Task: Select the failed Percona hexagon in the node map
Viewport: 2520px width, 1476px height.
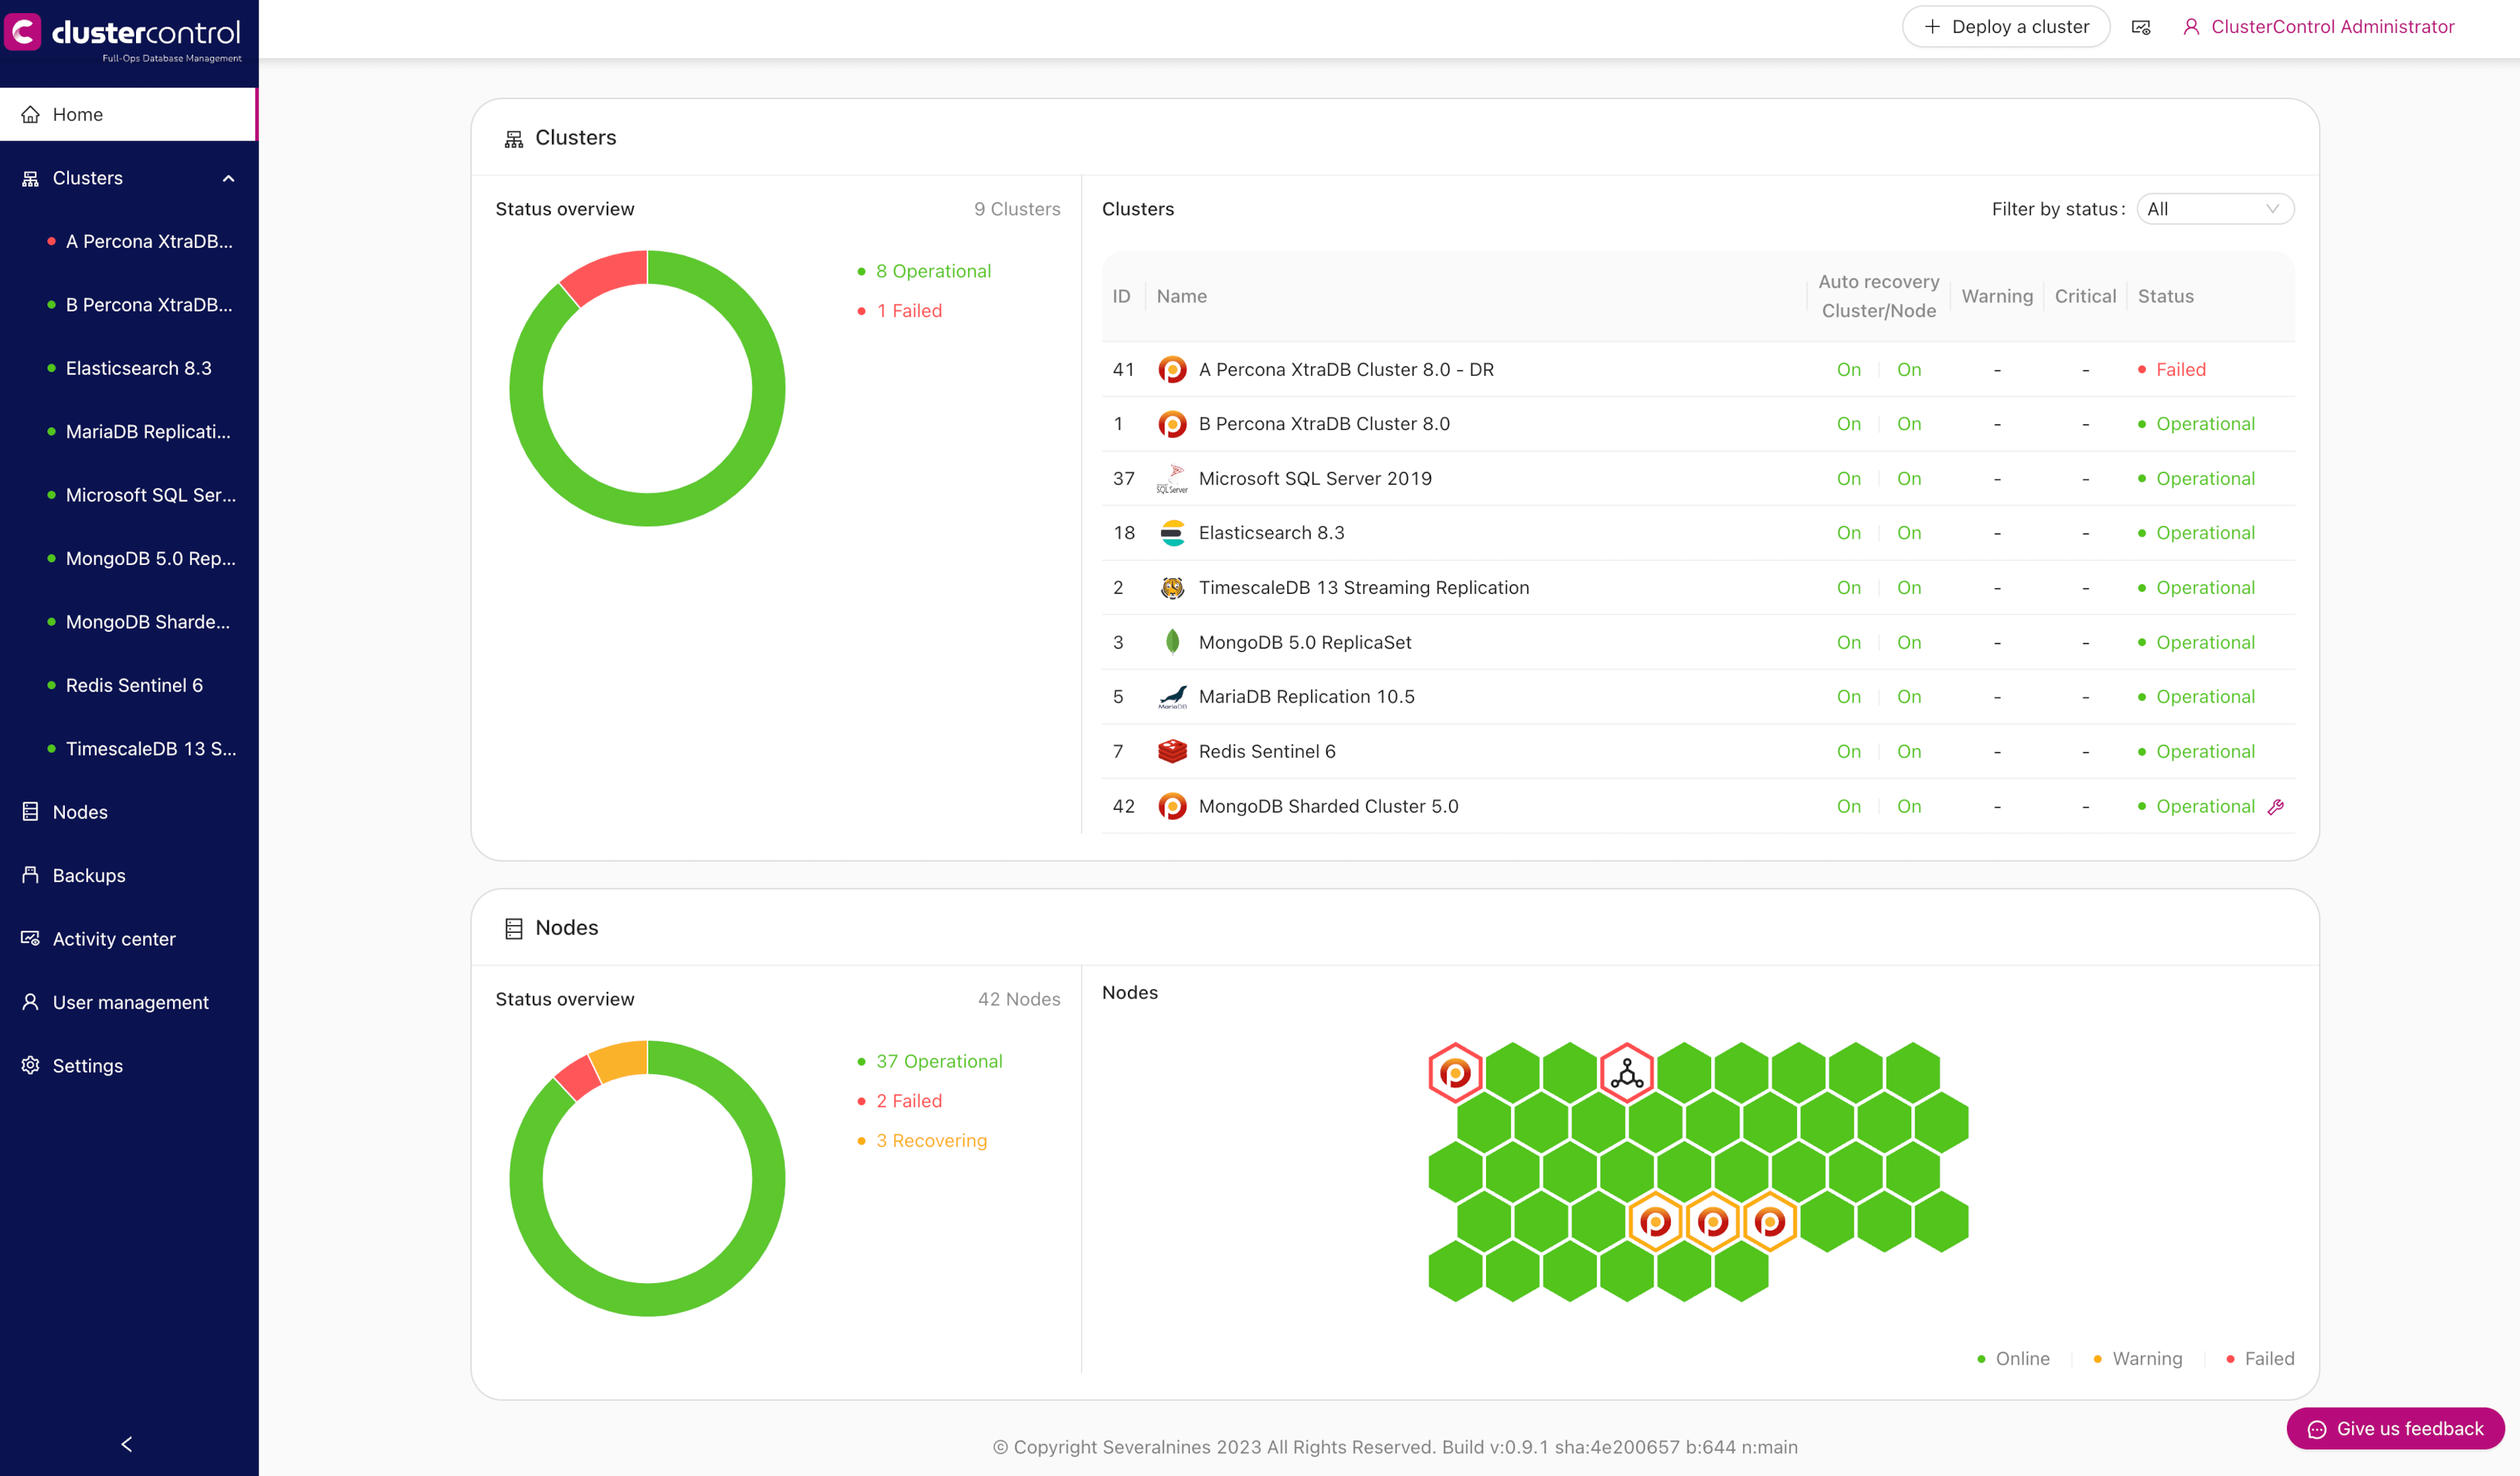Action: tap(1455, 1073)
